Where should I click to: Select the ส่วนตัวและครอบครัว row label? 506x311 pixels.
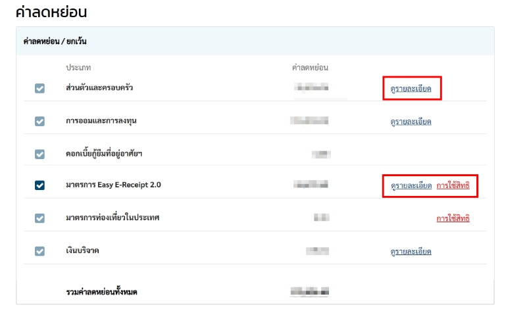(99, 87)
